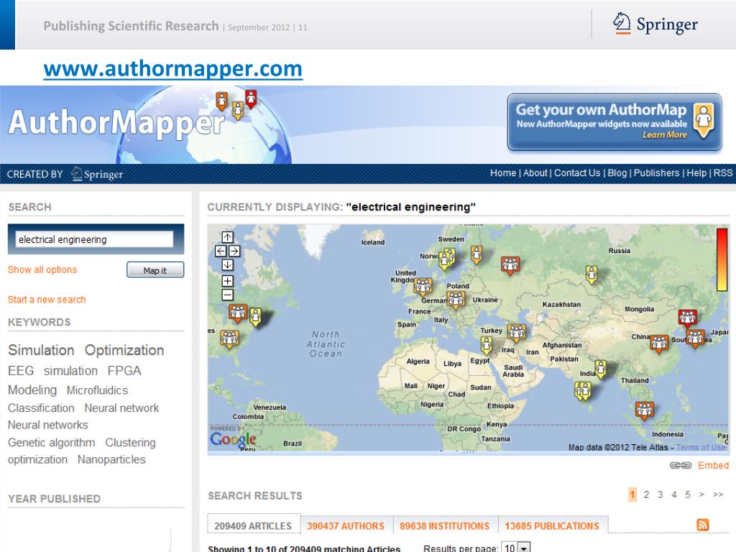The width and height of the screenshot is (736, 552).
Task: Zoom out of the map
Action: pos(227,294)
